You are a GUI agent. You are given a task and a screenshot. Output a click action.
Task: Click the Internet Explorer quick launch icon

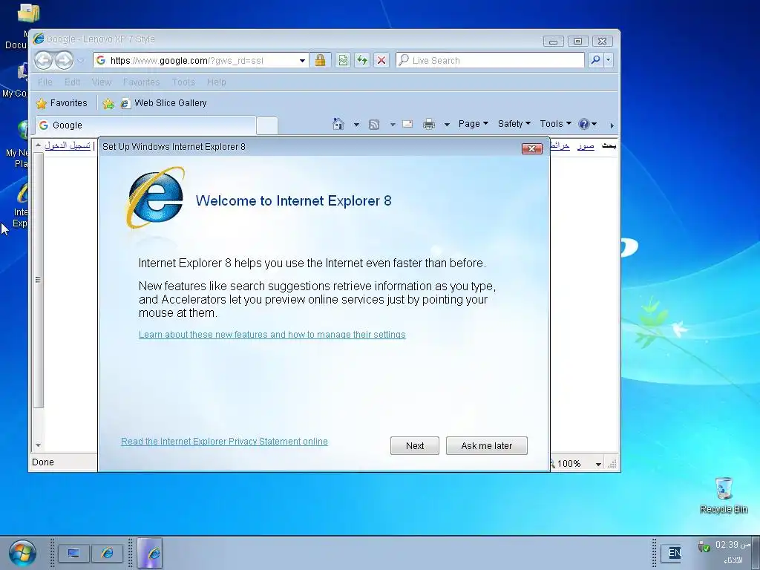click(x=108, y=553)
